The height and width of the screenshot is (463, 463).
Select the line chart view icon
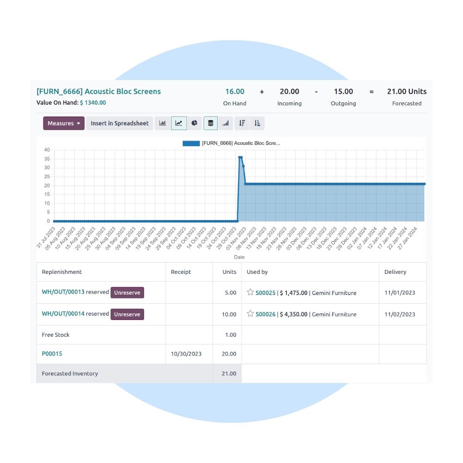pyautogui.click(x=179, y=123)
